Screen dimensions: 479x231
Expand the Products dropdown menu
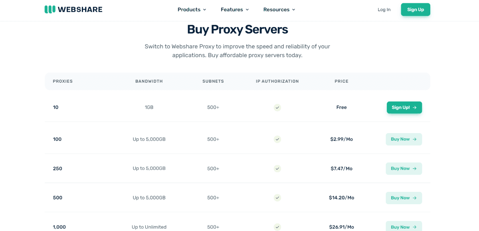[x=192, y=10]
